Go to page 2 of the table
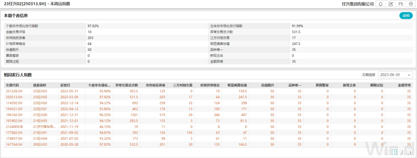The width and height of the screenshot is (417, 158). 402,152
